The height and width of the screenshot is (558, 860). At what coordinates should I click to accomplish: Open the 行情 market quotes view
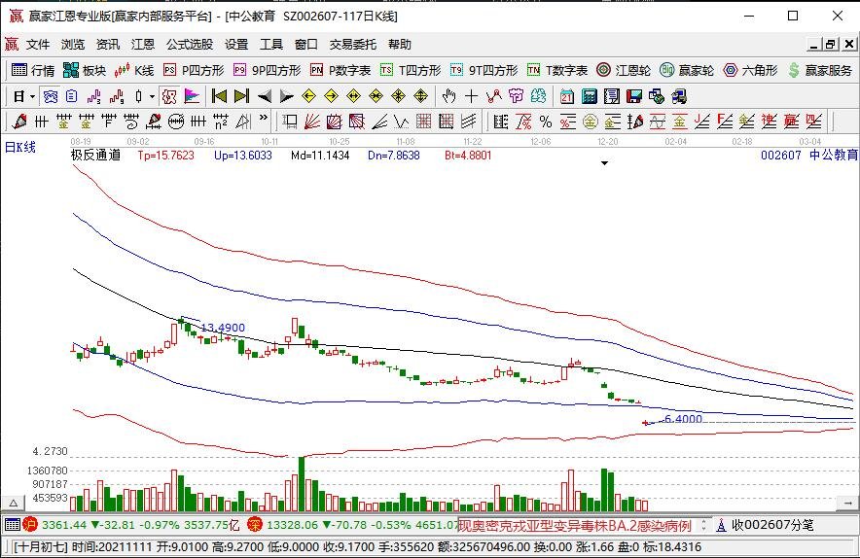33,70
